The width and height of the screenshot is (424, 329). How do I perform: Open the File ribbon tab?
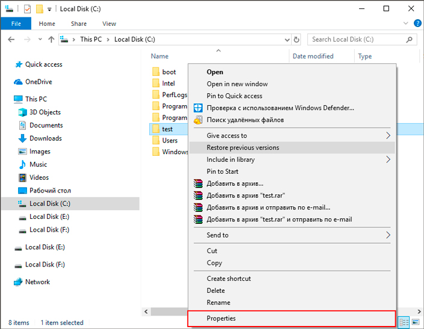click(x=16, y=23)
